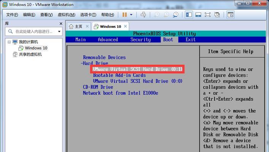
Task: Click the pause virtual machine icon
Action: click(x=124, y=15)
